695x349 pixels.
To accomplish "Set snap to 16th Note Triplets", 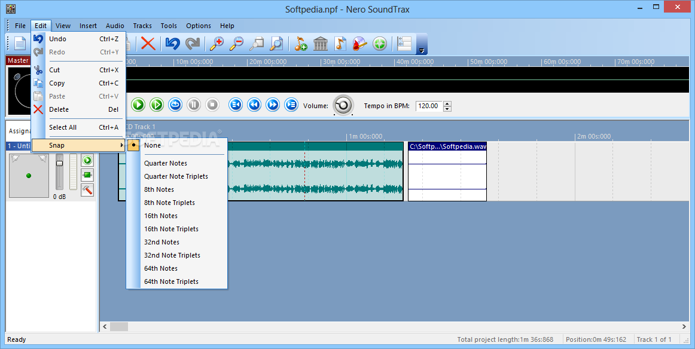I will coord(177,229).
